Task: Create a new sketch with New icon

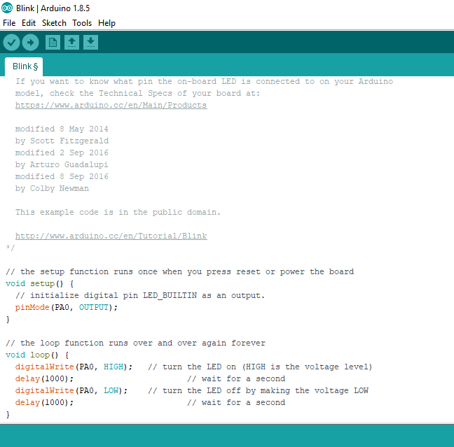Action: (x=53, y=43)
